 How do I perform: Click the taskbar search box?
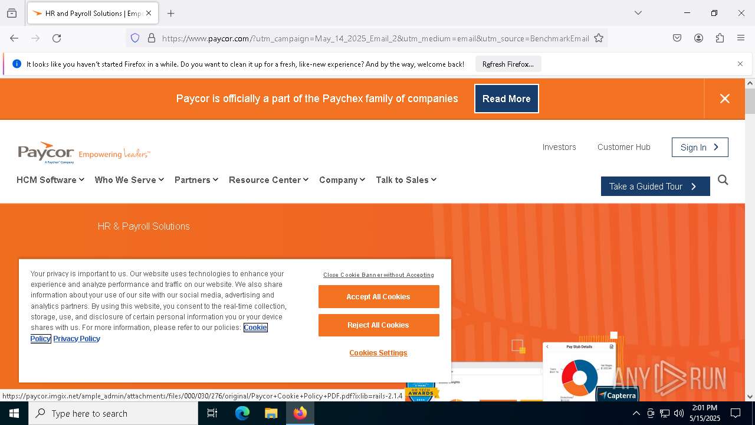pyautogui.click(x=113, y=413)
